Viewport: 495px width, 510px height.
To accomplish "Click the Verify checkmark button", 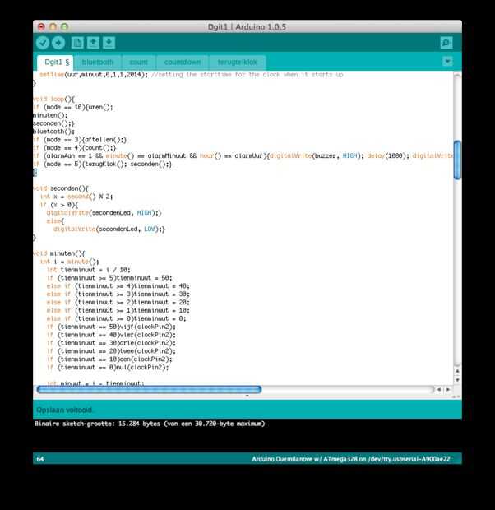I will pyautogui.click(x=43, y=43).
